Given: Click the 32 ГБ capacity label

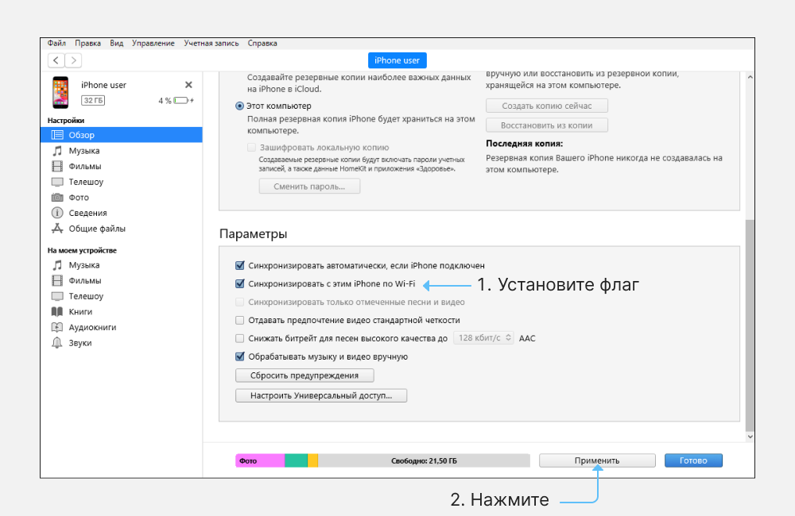Looking at the screenshot, I should coord(93,100).
